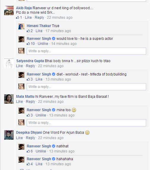
Task: Click the like-count icon on Himani Thakur's reply
Action: [28, 31]
